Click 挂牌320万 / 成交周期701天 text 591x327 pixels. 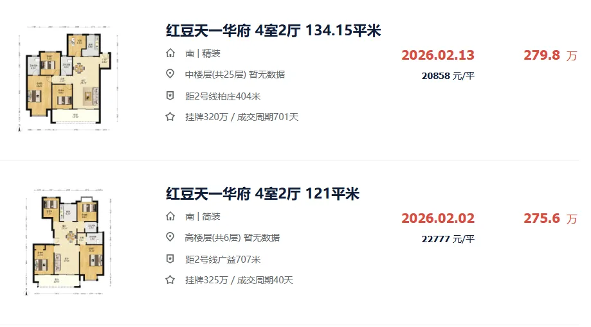242,117
